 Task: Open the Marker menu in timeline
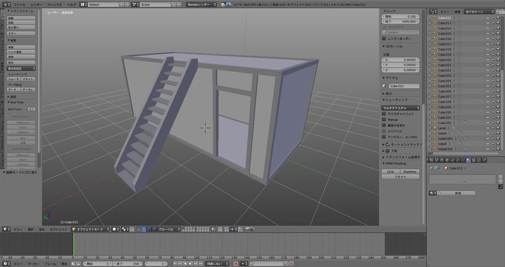[x=33, y=263]
